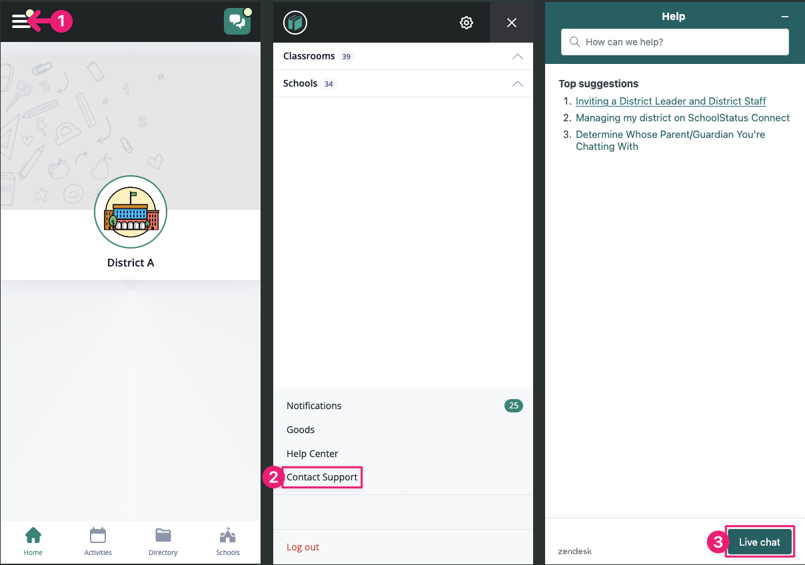Switch to the Schools tab
This screenshot has height=565, width=805.
click(x=228, y=541)
